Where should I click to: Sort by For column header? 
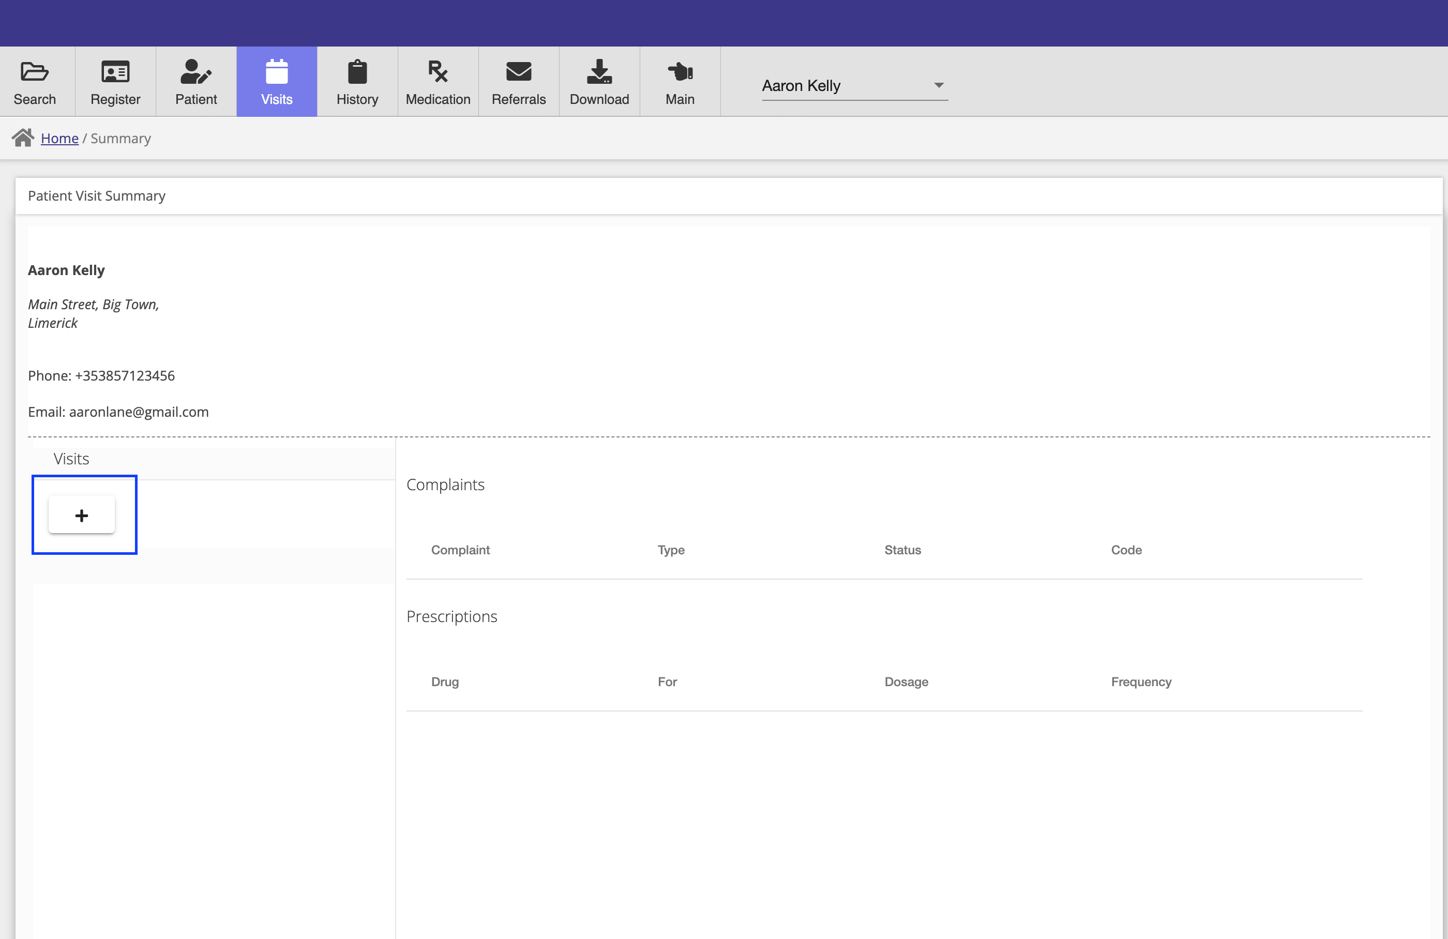668,681
